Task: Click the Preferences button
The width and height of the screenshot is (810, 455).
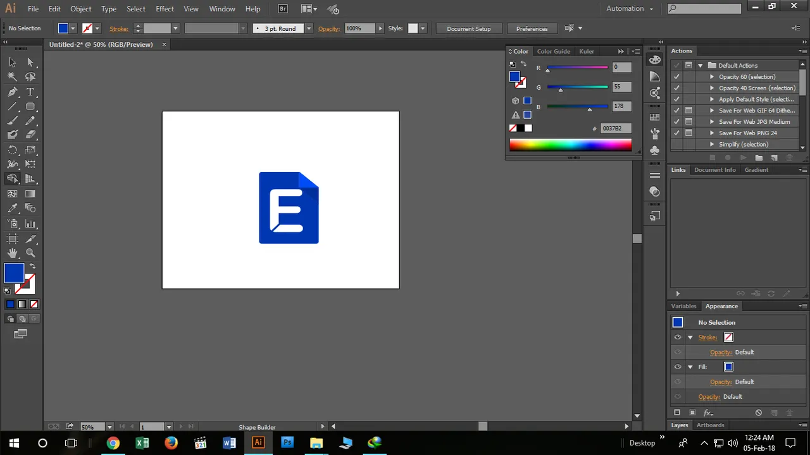Action: tap(532, 28)
